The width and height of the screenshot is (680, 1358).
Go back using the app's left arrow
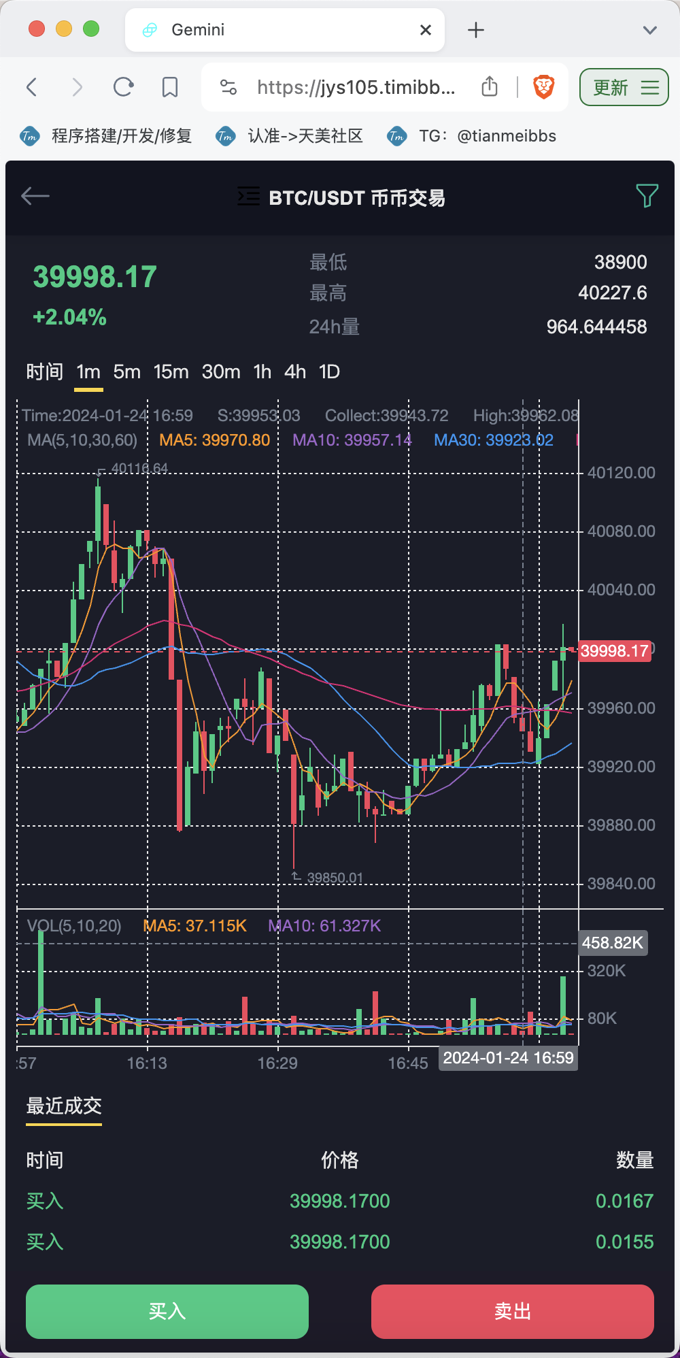tap(35, 197)
